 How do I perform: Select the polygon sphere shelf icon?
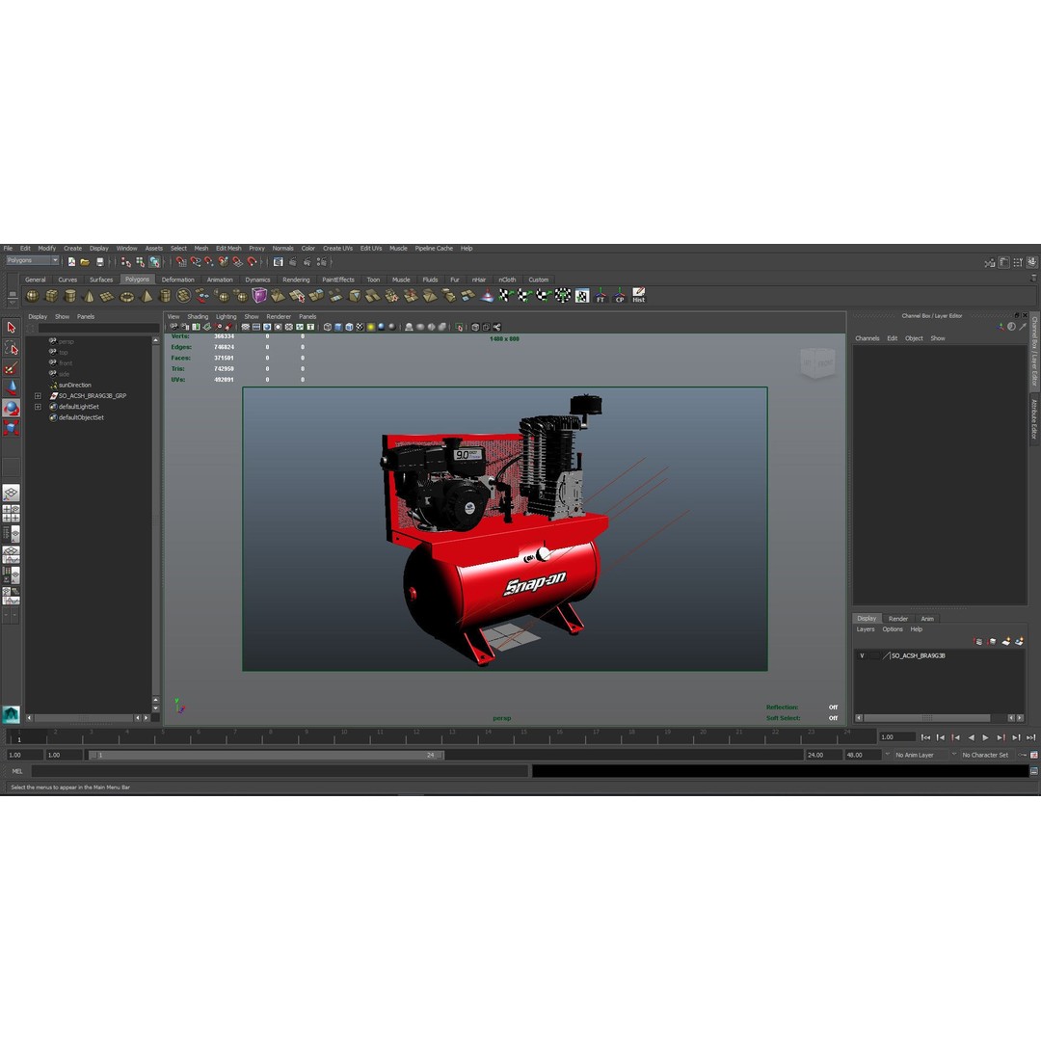click(32, 296)
